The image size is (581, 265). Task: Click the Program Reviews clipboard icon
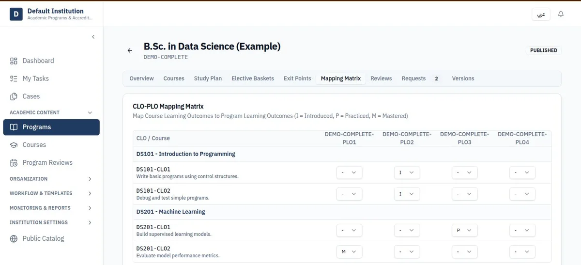click(14, 163)
